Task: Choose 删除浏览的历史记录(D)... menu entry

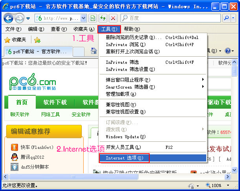Action: (153, 37)
